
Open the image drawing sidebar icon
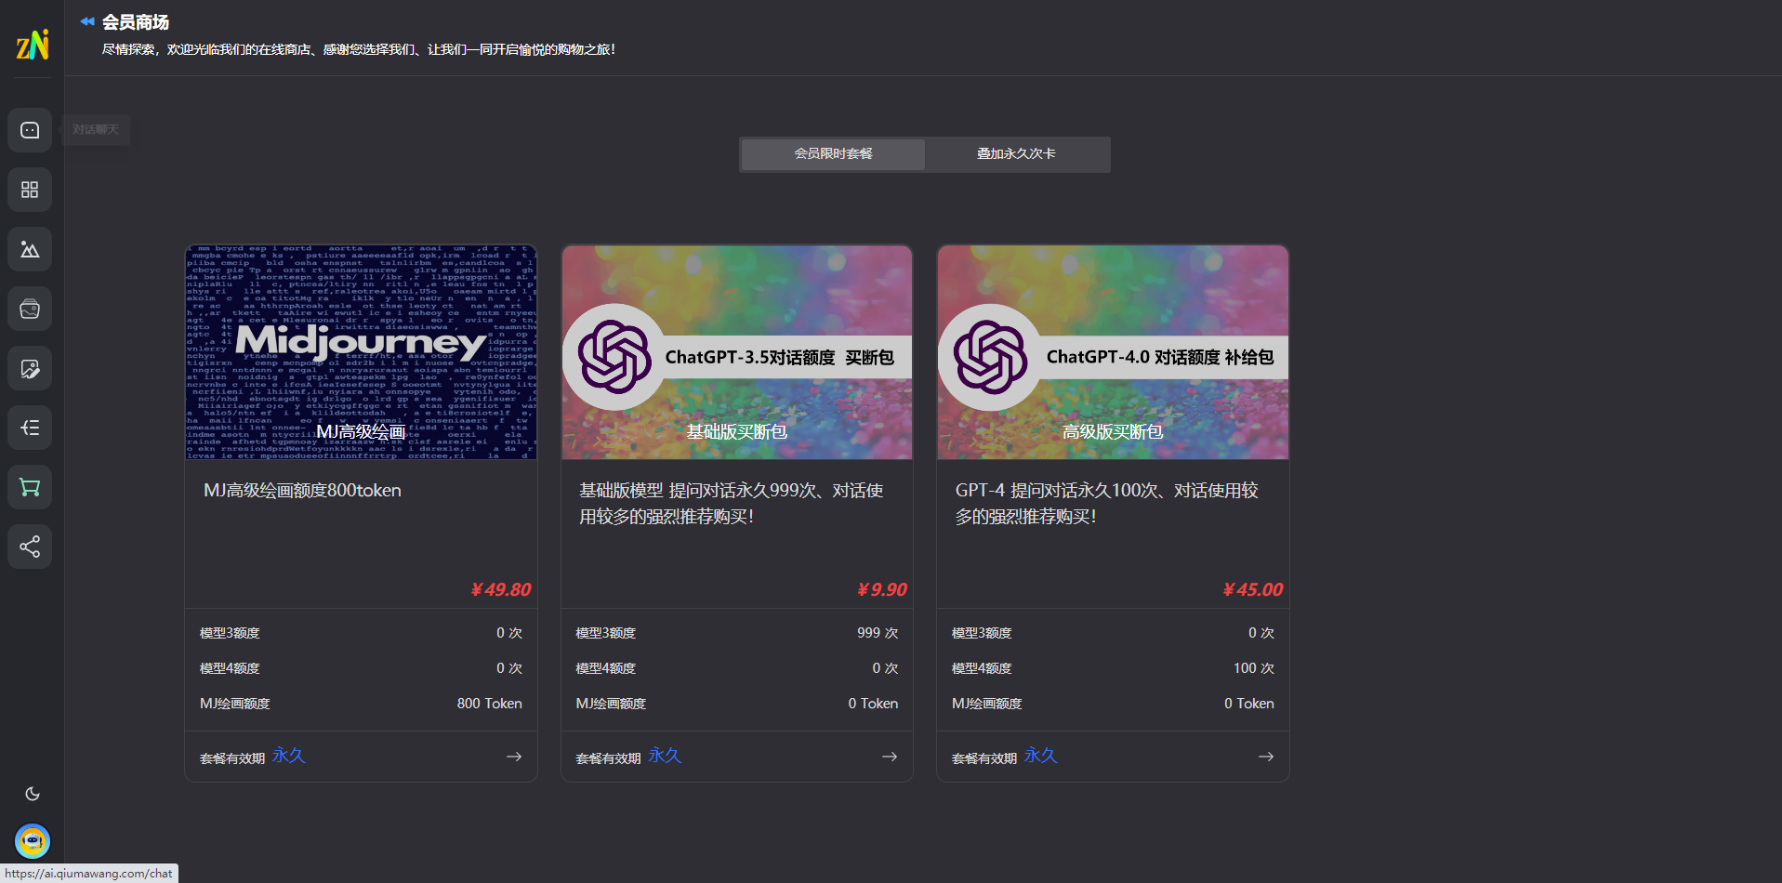click(30, 249)
